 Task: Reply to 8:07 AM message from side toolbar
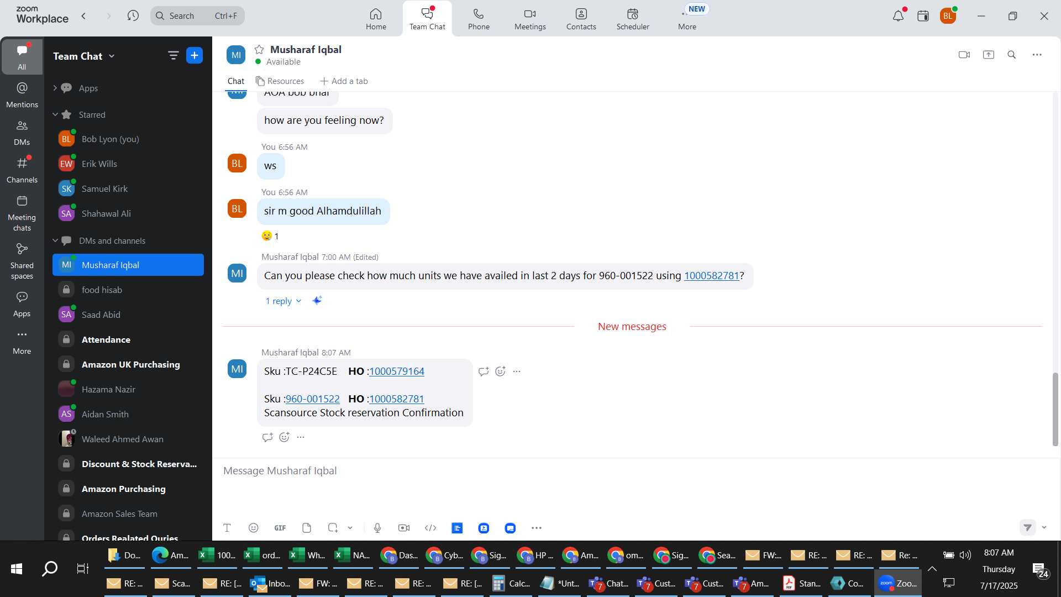[484, 371]
